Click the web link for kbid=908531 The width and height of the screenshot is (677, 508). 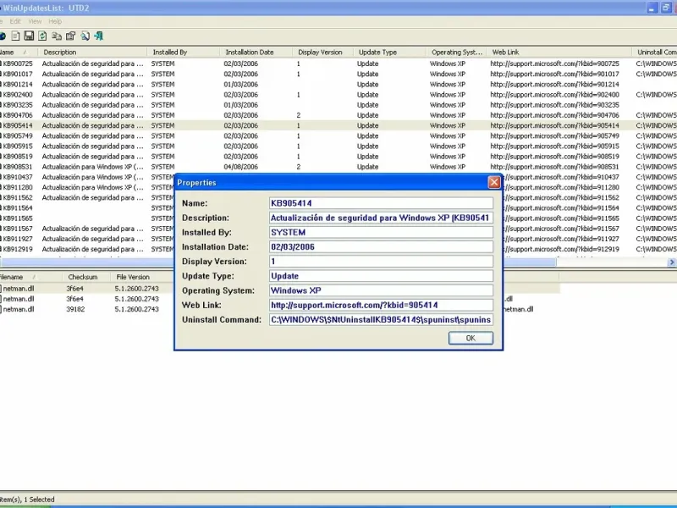point(554,167)
